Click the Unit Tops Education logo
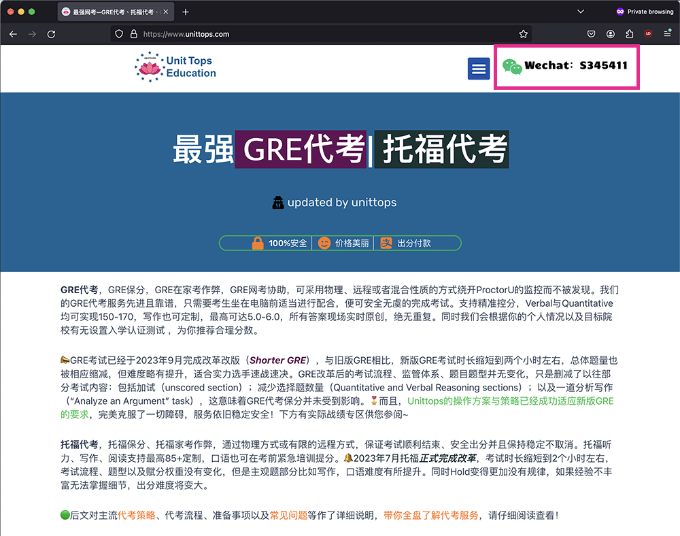 coord(175,67)
